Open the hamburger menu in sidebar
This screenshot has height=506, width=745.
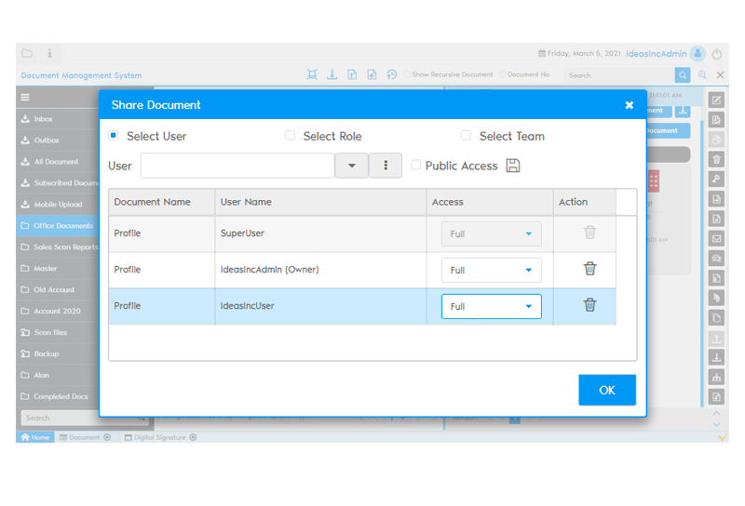pos(25,98)
